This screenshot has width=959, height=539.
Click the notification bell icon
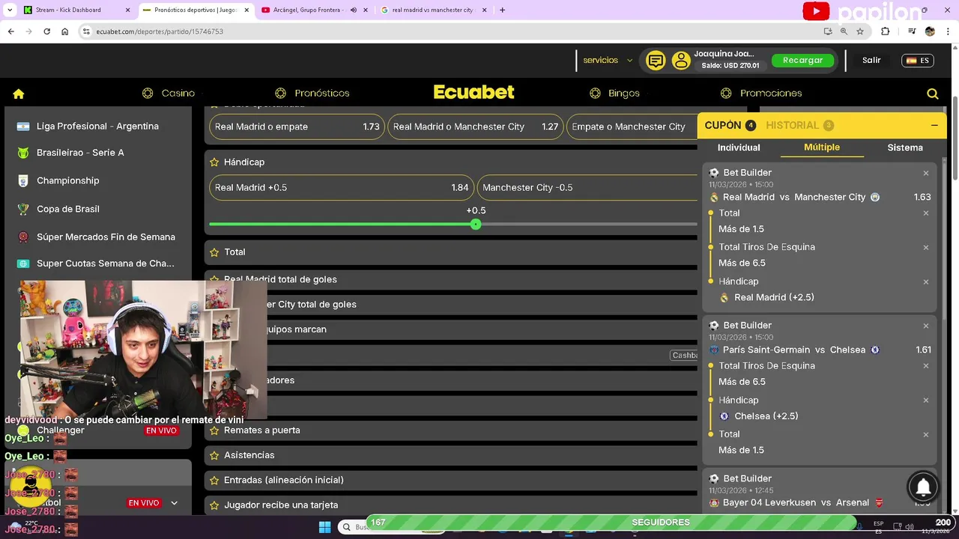pyautogui.click(x=923, y=487)
